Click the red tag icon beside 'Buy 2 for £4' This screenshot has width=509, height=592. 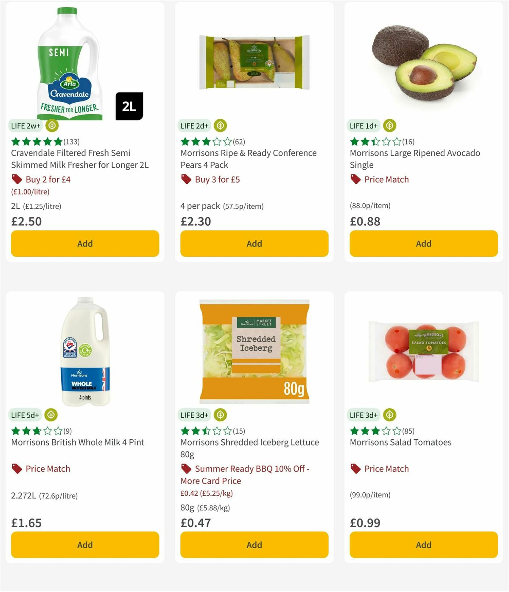pyautogui.click(x=17, y=179)
